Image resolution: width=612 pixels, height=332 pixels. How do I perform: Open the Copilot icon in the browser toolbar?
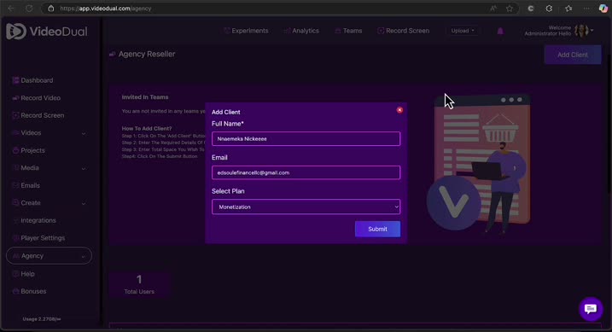(x=603, y=9)
